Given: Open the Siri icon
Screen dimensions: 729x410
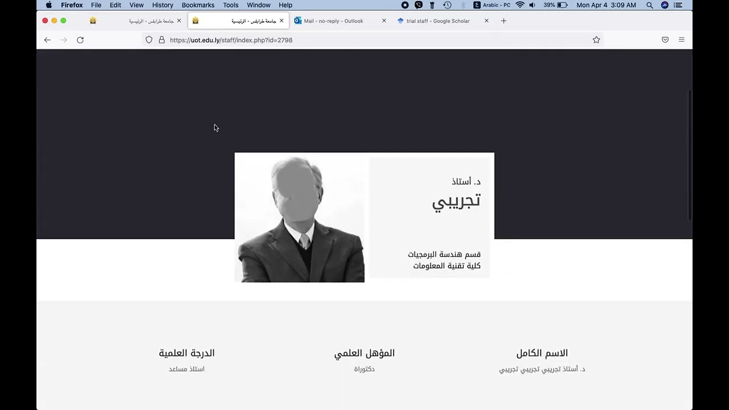Looking at the screenshot, I should [x=665, y=5].
